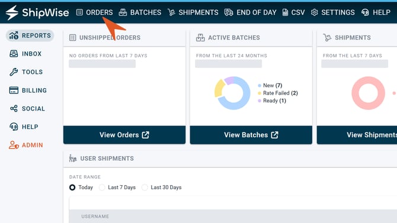Open Settings from the top bar

coord(332,12)
